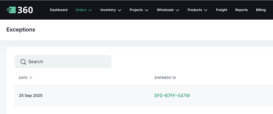This screenshot has height=114, width=273.
Task: Click the DATE column header text
Action: coord(23,78)
